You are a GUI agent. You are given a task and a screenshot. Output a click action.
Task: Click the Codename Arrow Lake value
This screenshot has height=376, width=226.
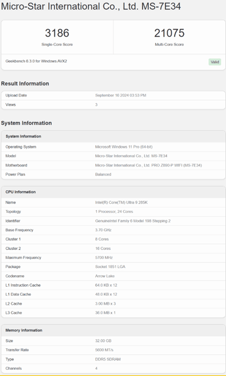click(x=105, y=276)
